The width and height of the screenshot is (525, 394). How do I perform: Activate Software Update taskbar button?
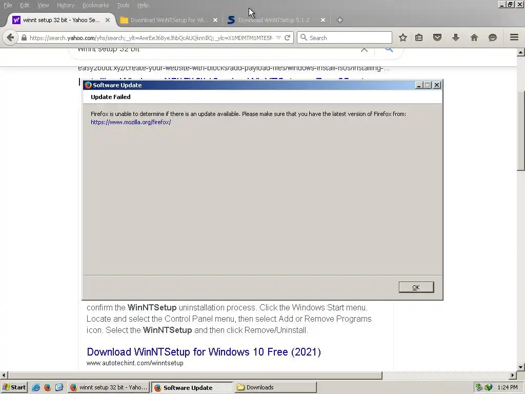click(192, 387)
